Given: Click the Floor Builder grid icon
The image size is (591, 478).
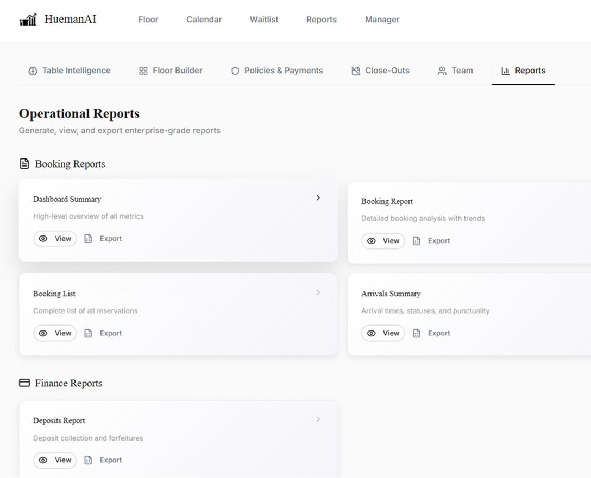Looking at the screenshot, I should [x=143, y=71].
